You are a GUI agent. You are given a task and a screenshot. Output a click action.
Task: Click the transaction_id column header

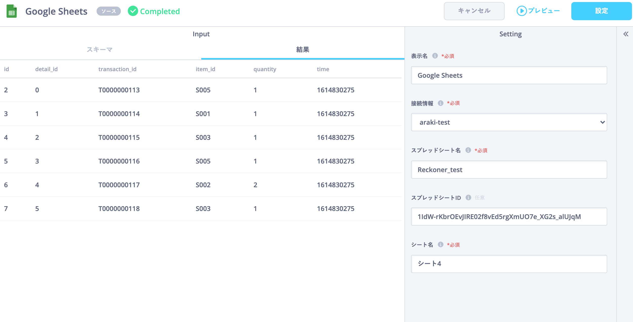(x=117, y=69)
